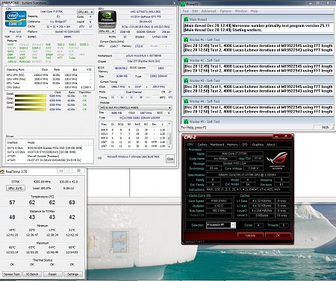Minimize the CPU-Z window
This screenshot has width=336, height=281.
click(276, 136)
